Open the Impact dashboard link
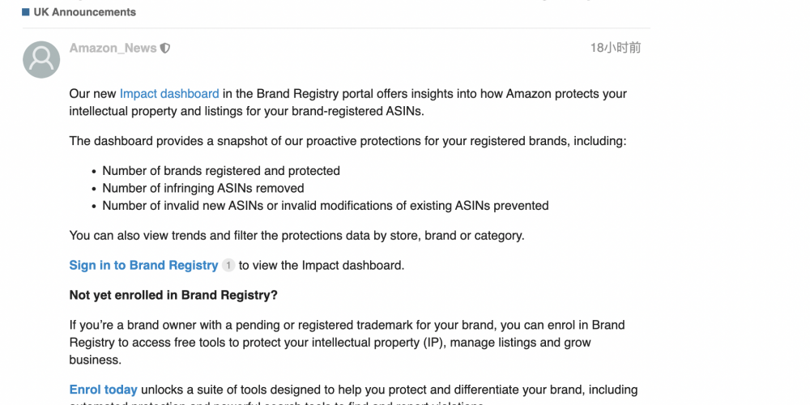This screenshot has height=405, width=810. point(169,94)
